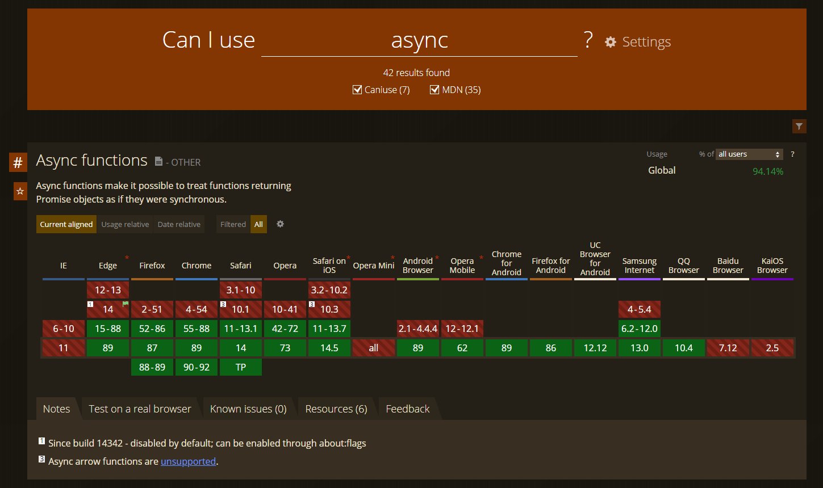Click the Firefox for Android column header
This screenshot has width=823, height=488.
(x=551, y=266)
